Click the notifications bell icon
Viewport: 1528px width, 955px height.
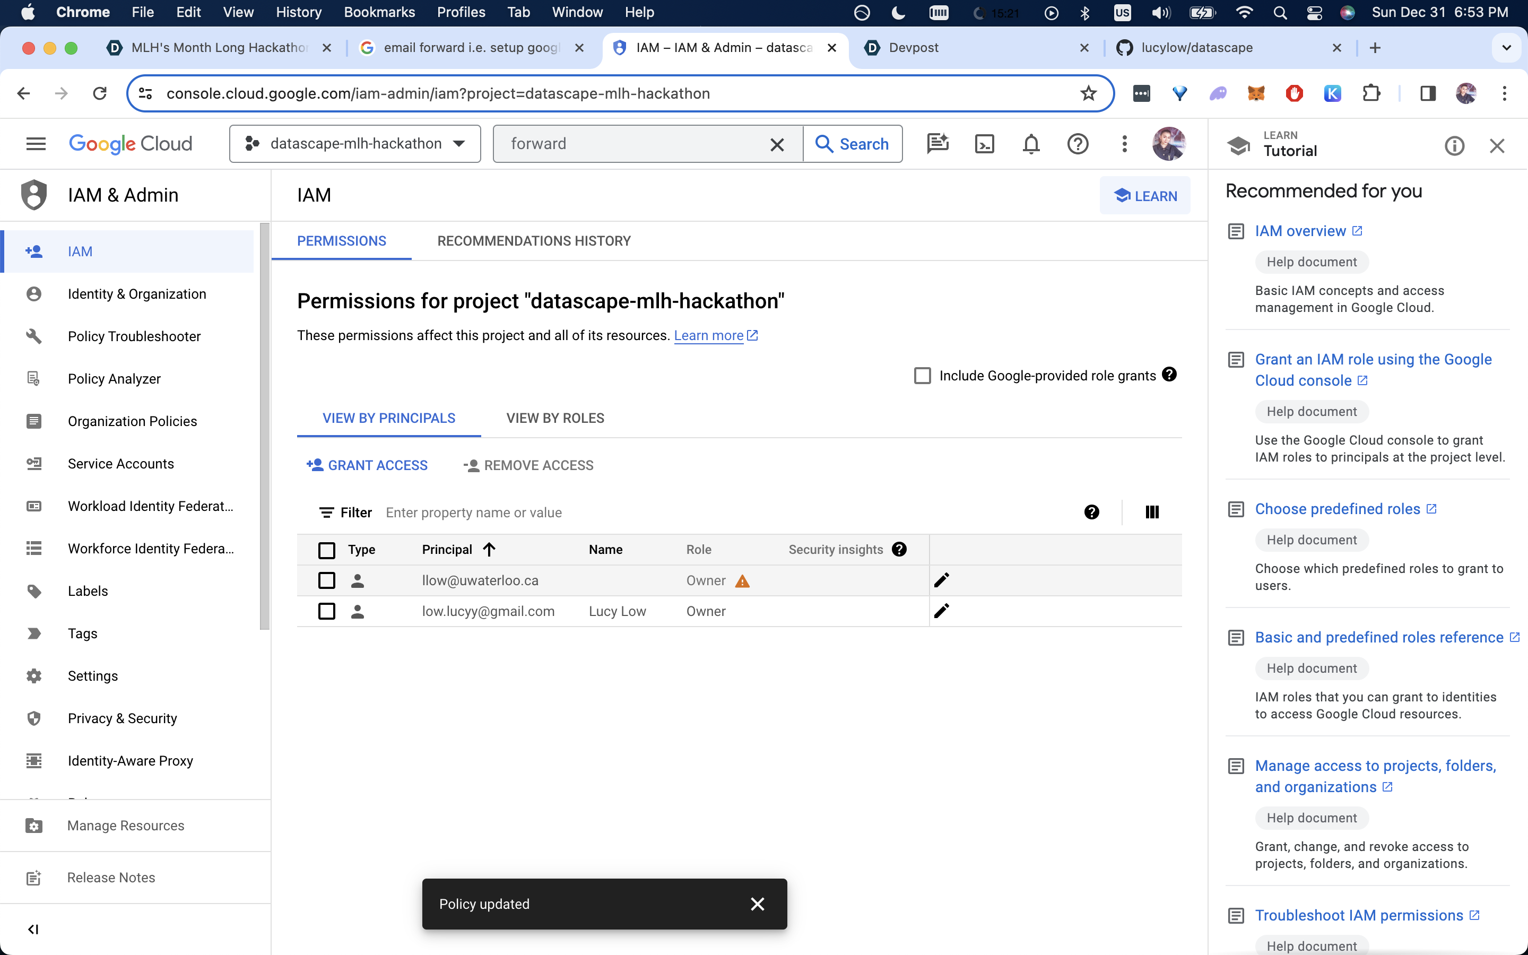click(x=1031, y=144)
